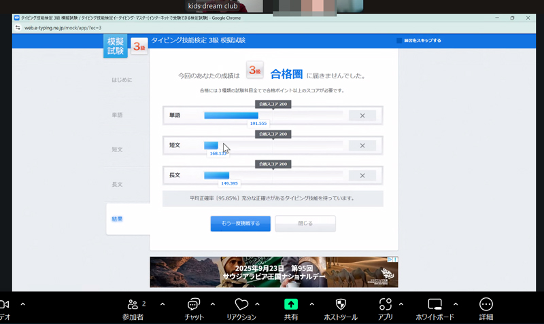
Task: Expand the chevron next to チャット
Action: click(x=213, y=304)
